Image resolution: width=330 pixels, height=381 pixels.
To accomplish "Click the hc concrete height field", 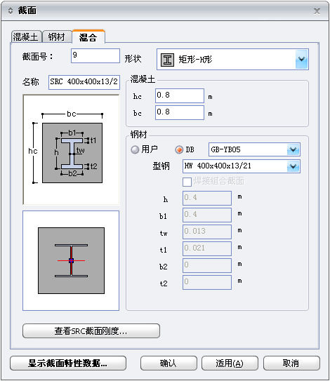I will (180, 95).
